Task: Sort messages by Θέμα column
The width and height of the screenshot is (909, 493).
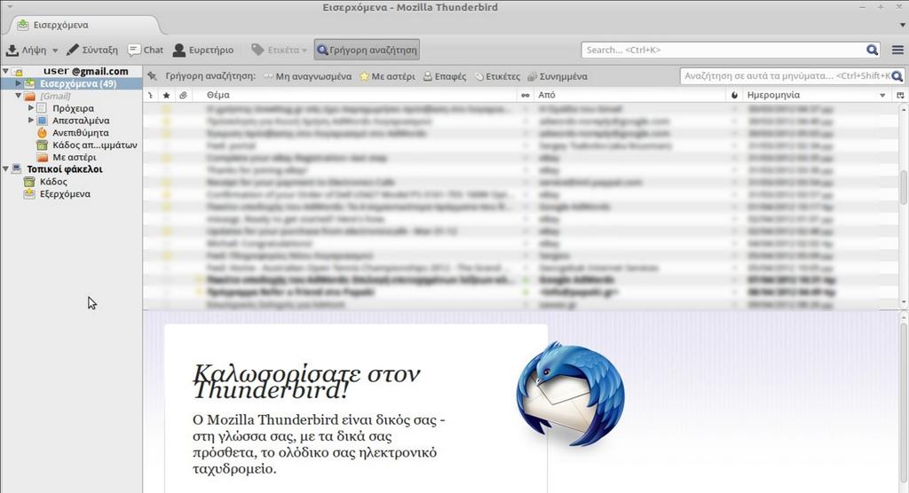Action: (x=355, y=95)
